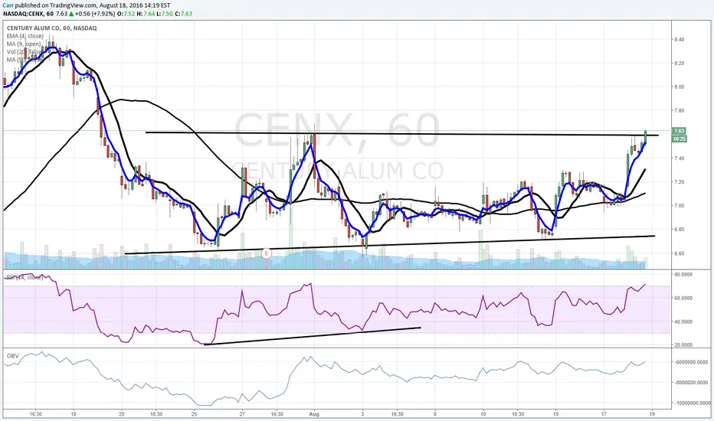Click the '10' date on time axis
The height and width of the screenshot is (421, 714).
tap(483, 414)
